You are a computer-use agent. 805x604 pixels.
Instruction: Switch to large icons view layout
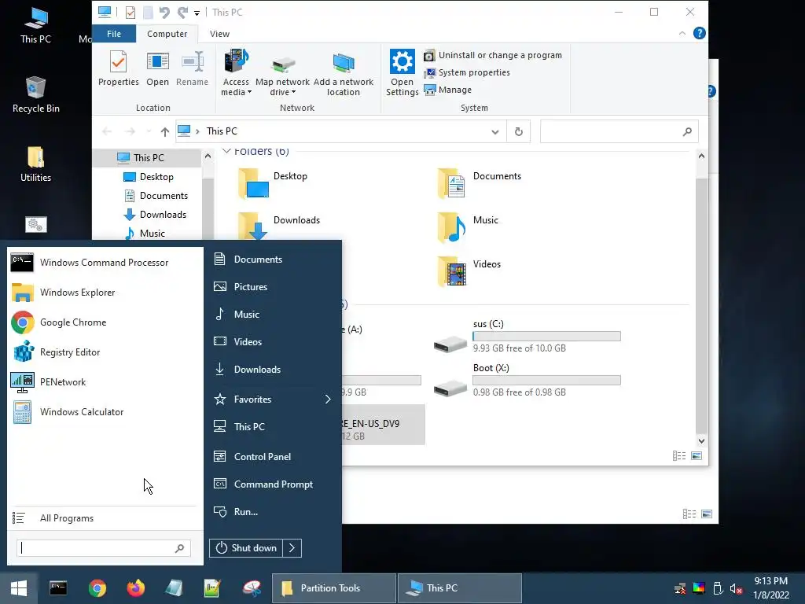pos(697,455)
